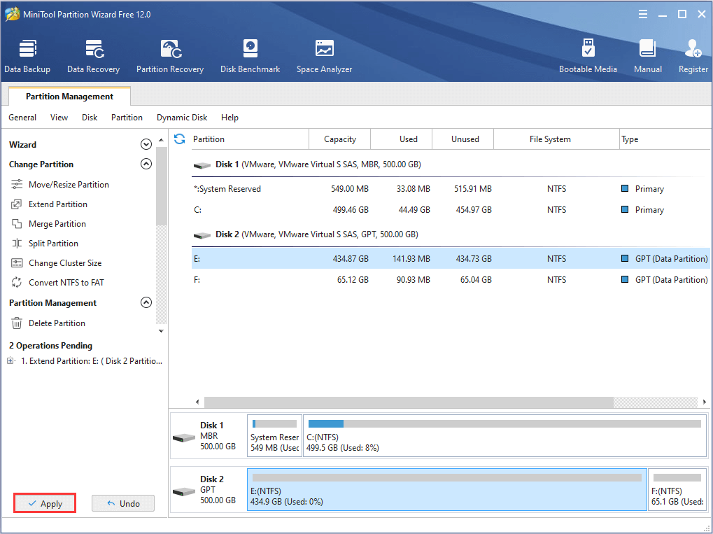Select Disk 1 header row icon in list
Image resolution: width=713 pixels, height=534 pixels.
[x=202, y=165]
